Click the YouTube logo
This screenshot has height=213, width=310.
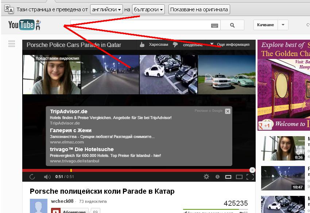coord(24,25)
